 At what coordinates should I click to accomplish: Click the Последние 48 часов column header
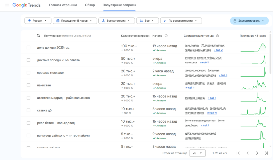point(253,36)
